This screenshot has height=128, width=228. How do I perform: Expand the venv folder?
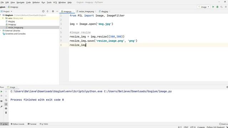[x=3, y=18]
